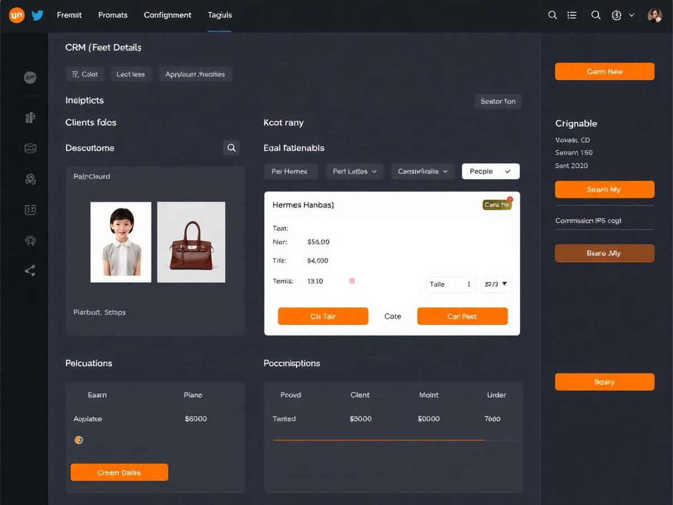
Task: Click the Cote link in Hermes card
Action: [x=393, y=316]
